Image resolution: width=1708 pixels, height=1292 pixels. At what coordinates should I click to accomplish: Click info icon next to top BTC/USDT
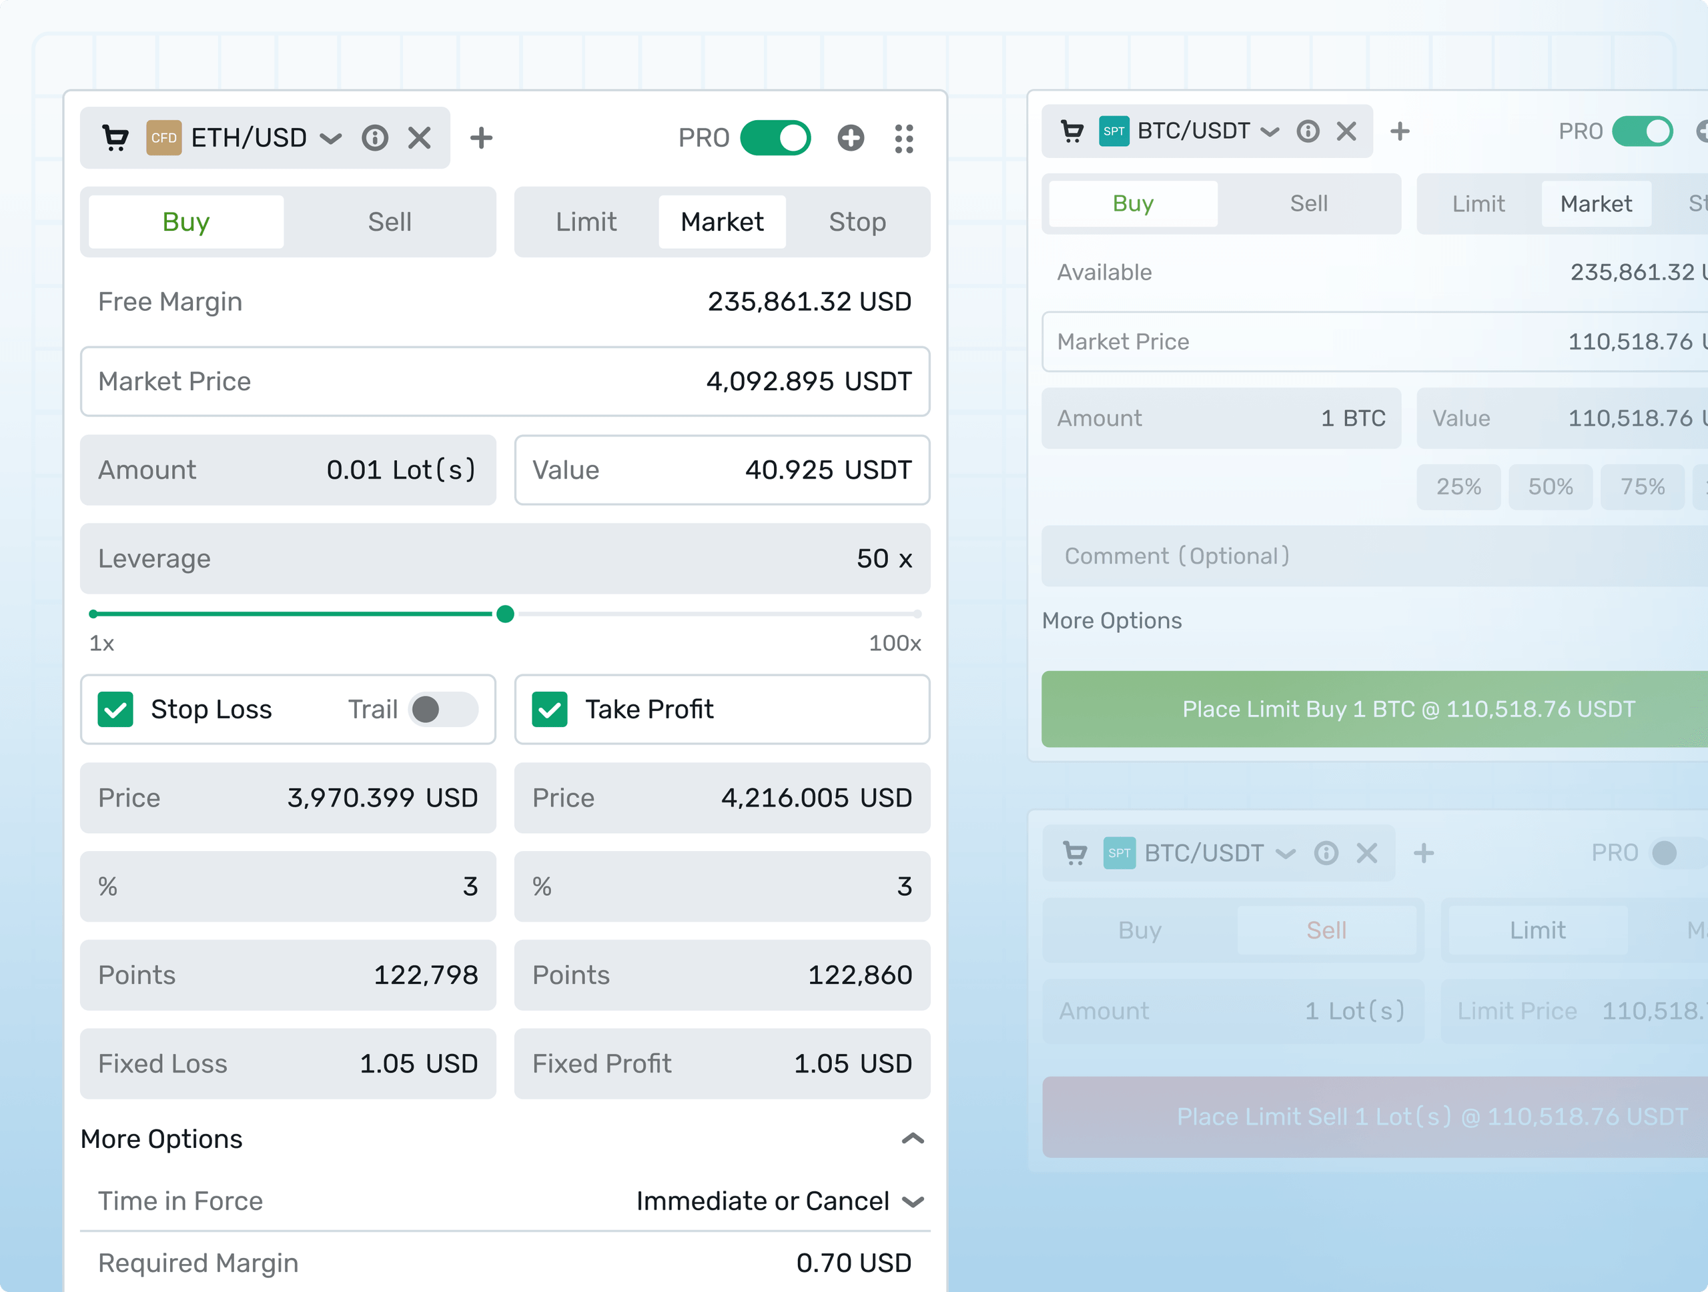[1308, 131]
